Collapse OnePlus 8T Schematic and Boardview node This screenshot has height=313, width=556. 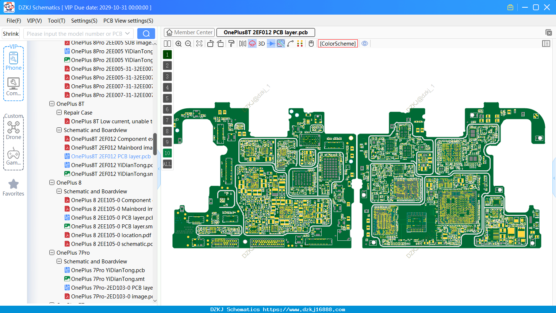[x=59, y=130]
